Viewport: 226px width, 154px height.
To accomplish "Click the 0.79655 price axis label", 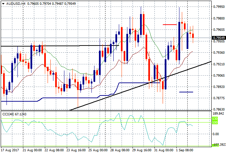I will [x=219, y=30].
